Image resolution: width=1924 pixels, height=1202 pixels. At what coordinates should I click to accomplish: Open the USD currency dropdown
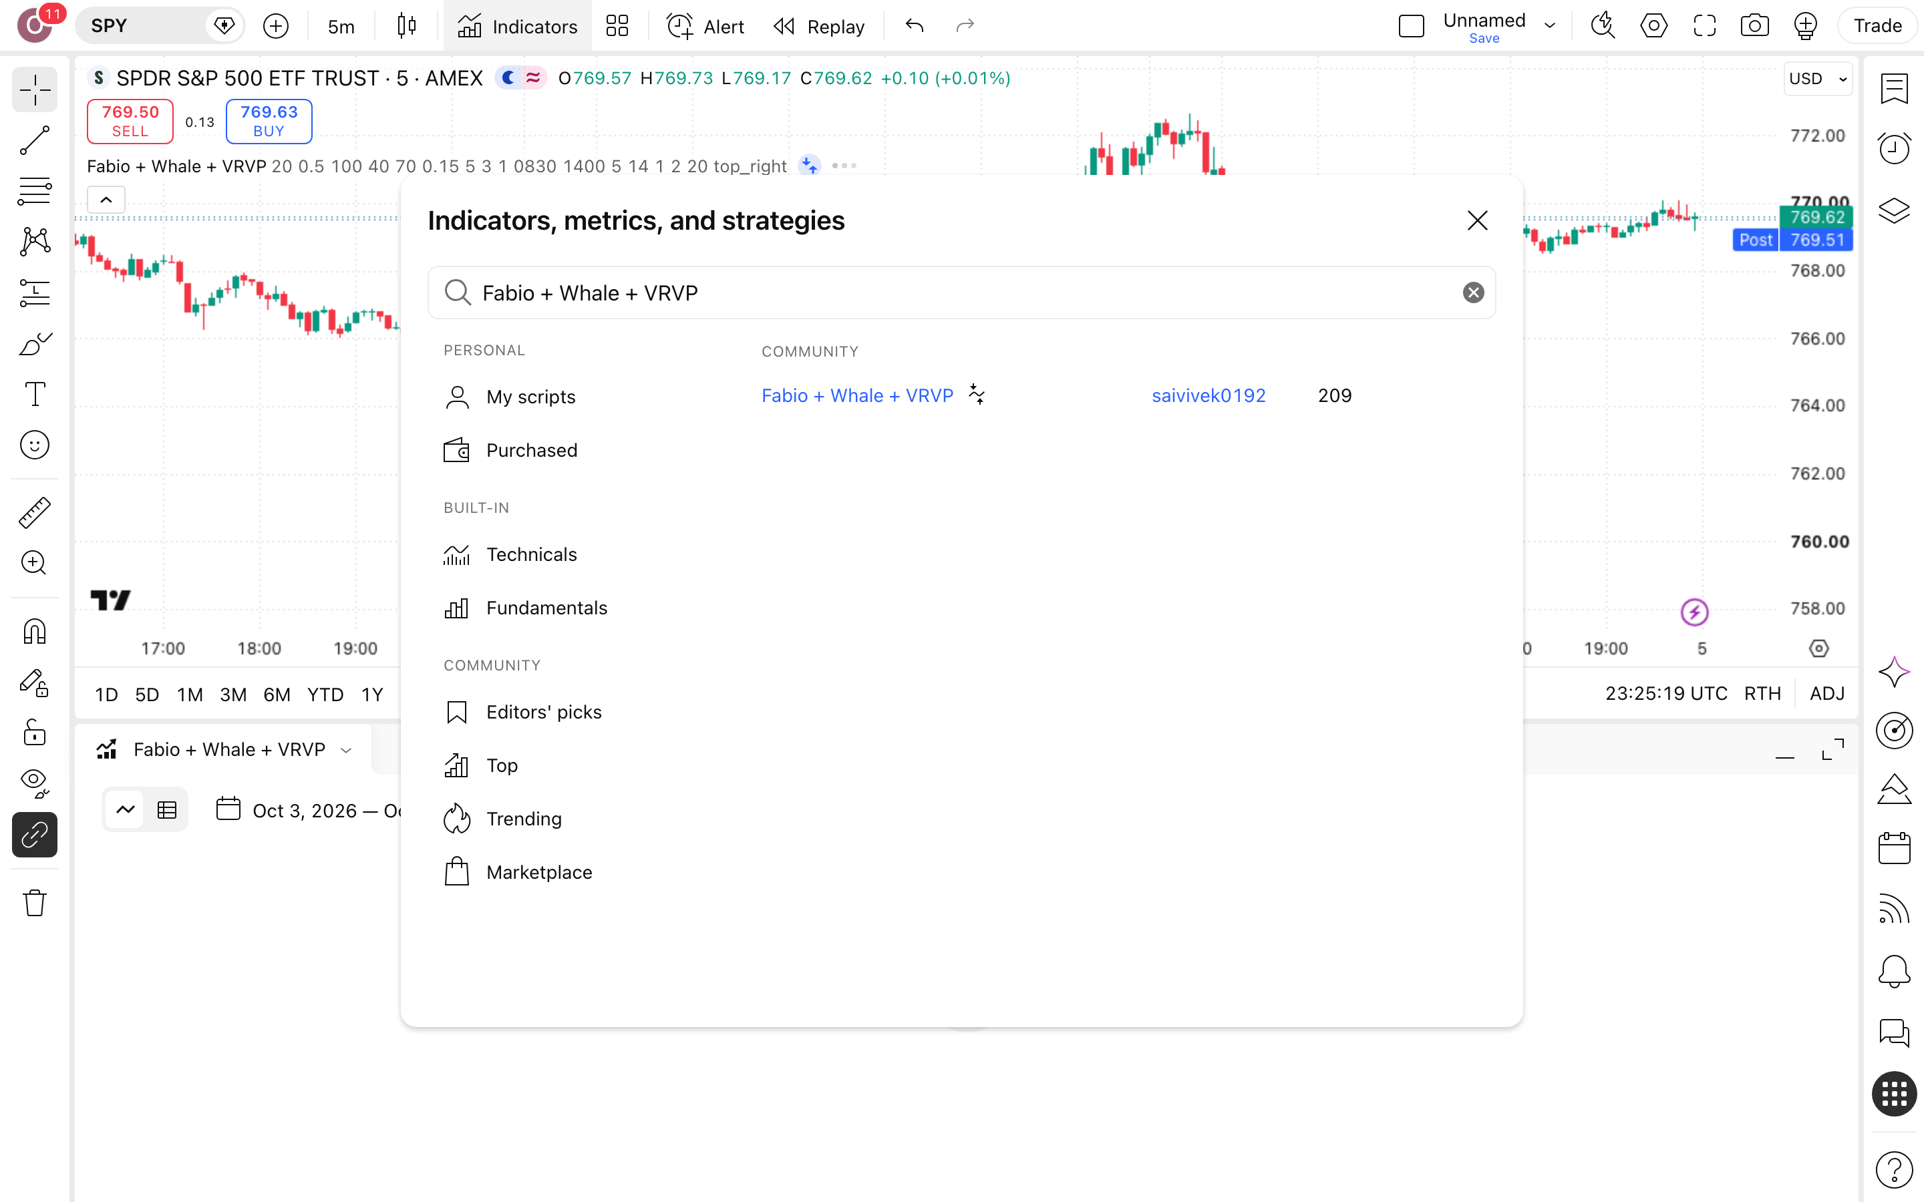pyautogui.click(x=1818, y=79)
